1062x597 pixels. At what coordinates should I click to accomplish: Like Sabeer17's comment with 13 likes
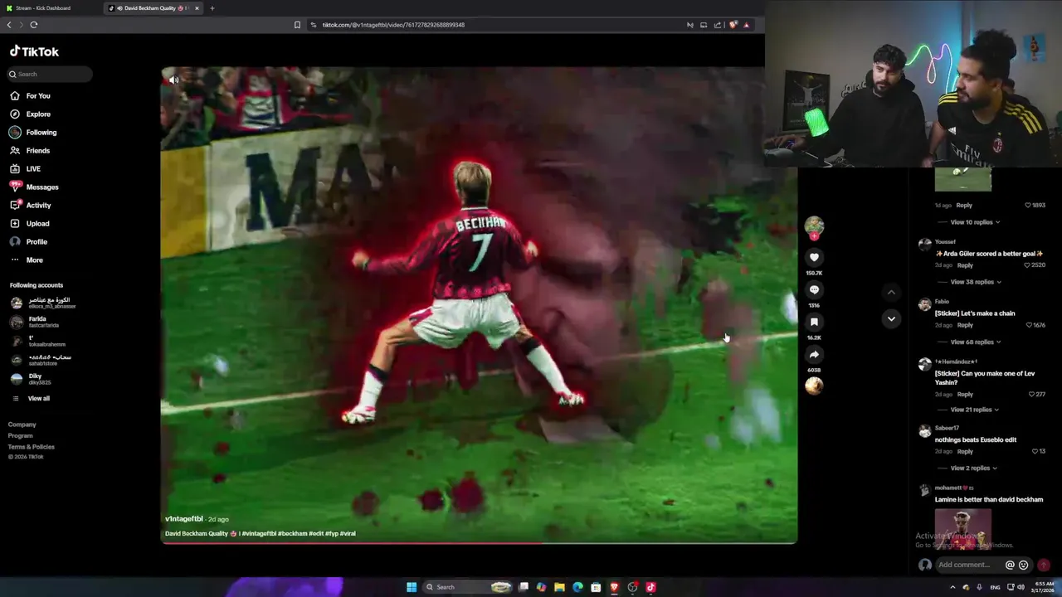(1035, 452)
